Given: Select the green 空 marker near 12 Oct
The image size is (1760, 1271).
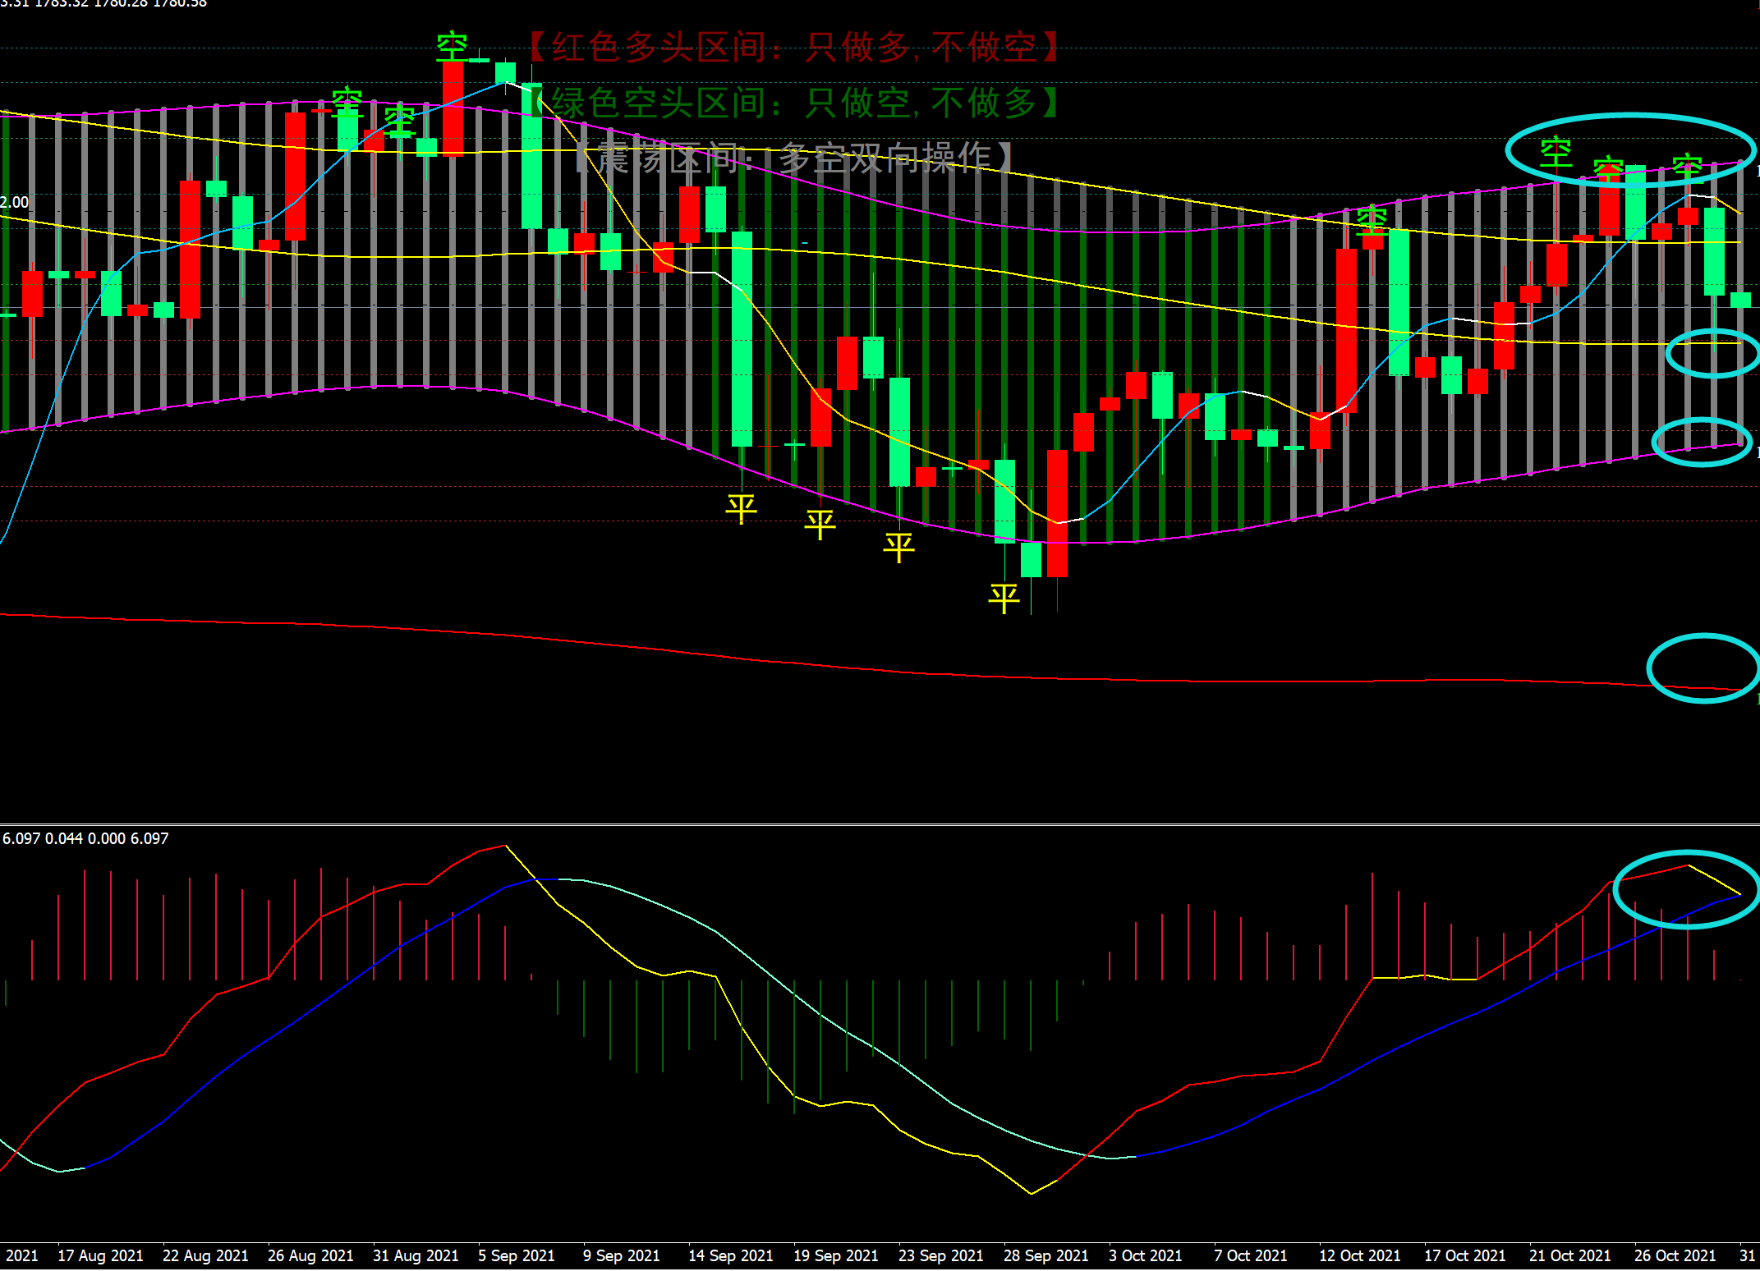Looking at the screenshot, I should [1372, 219].
